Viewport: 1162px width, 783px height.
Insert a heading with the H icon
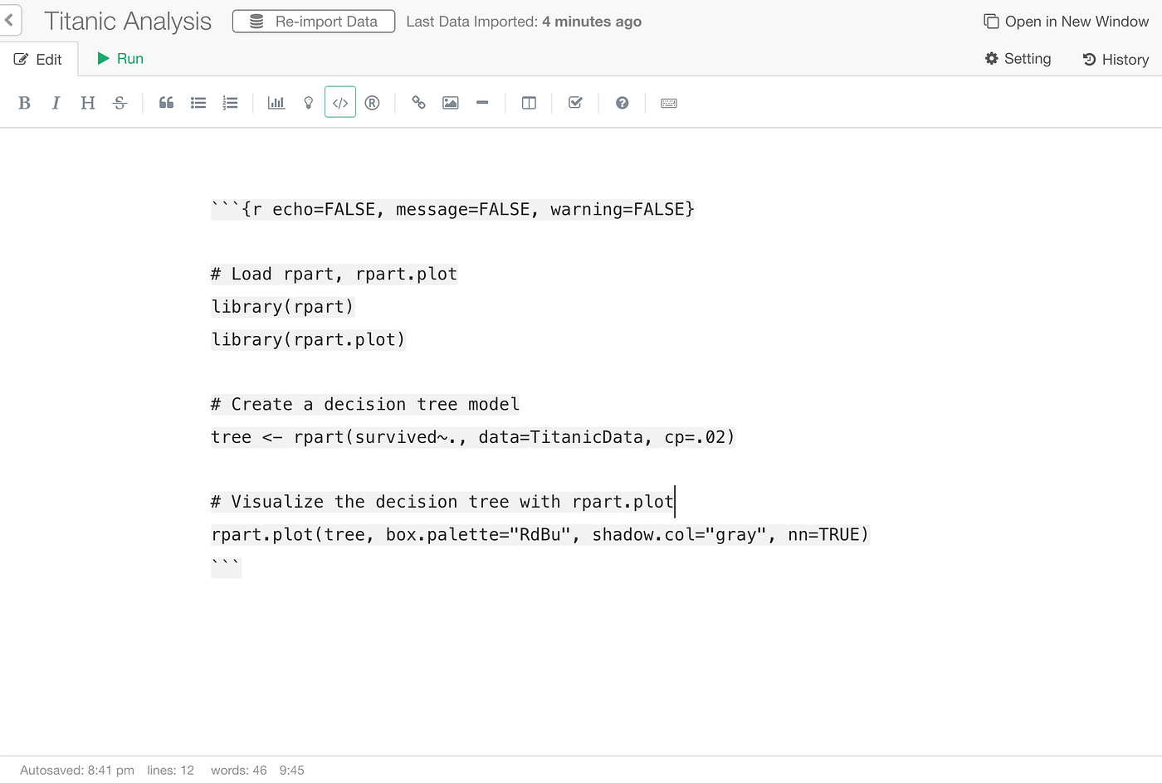87,102
